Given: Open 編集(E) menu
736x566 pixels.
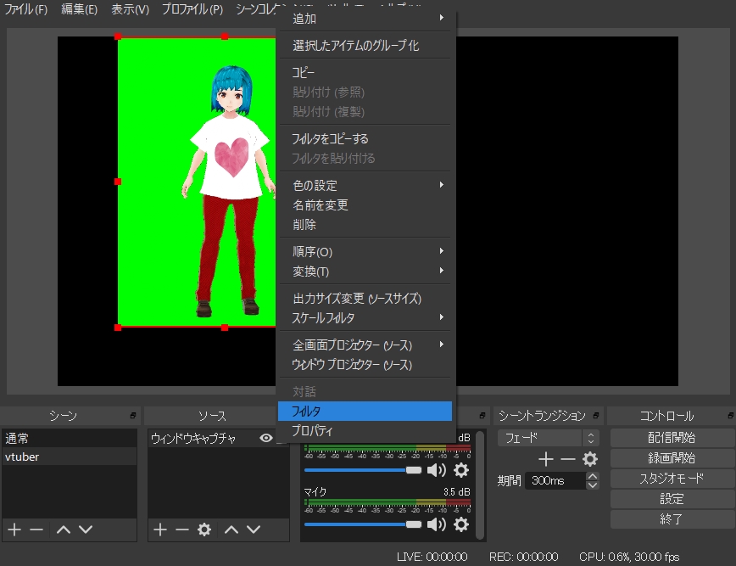Looking at the screenshot, I should [x=80, y=9].
